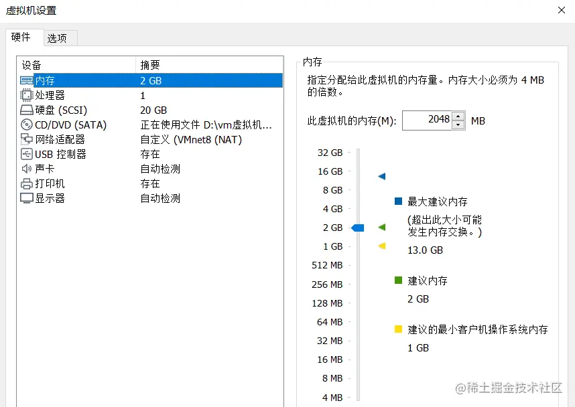The width and height of the screenshot is (575, 407).
Task: Click the sound card (声卡) speaker icon
Action: point(26,169)
